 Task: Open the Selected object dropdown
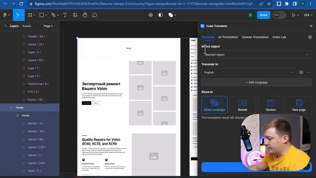click(257, 54)
